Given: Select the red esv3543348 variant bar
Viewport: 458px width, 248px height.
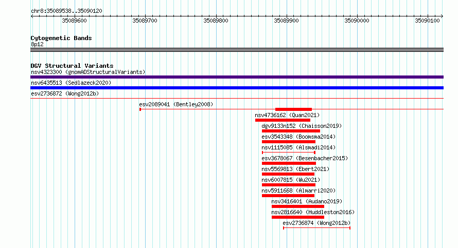Looking at the screenshot, I should point(289,142).
